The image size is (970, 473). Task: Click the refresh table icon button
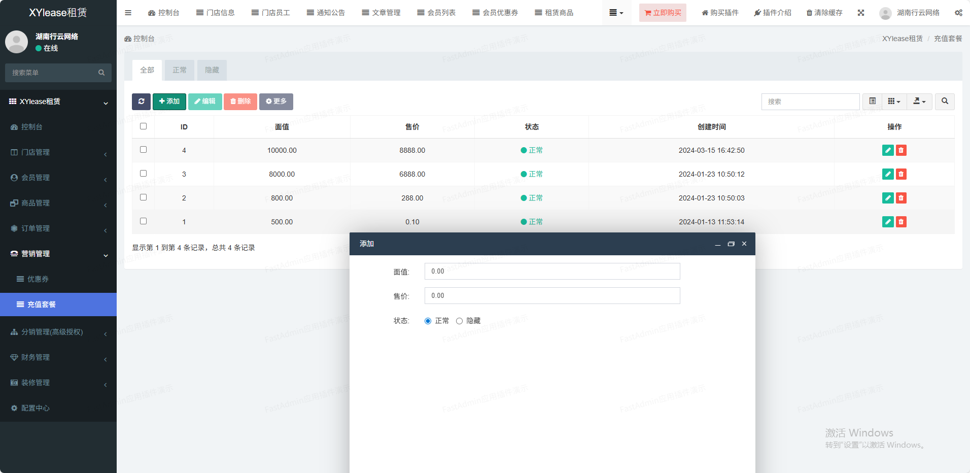pyautogui.click(x=141, y=102)
